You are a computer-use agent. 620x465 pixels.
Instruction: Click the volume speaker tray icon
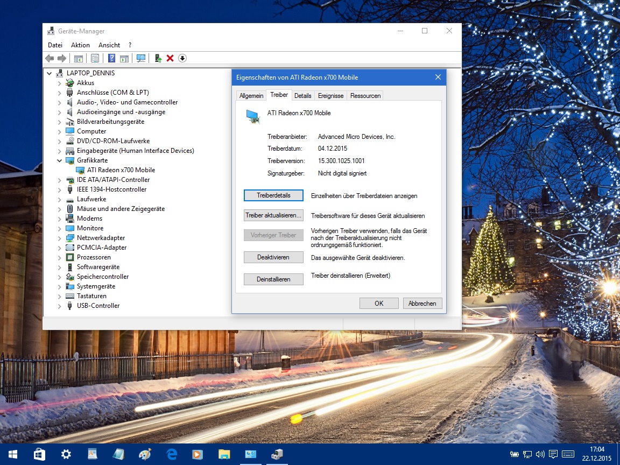(x=540, y=454)
